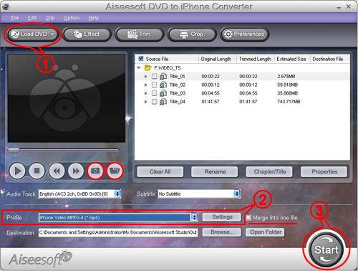The height and width of the screenshot is (271, 358).
Task: Click the 00:08:12 original length of Title_02
Action: (211, 85)
